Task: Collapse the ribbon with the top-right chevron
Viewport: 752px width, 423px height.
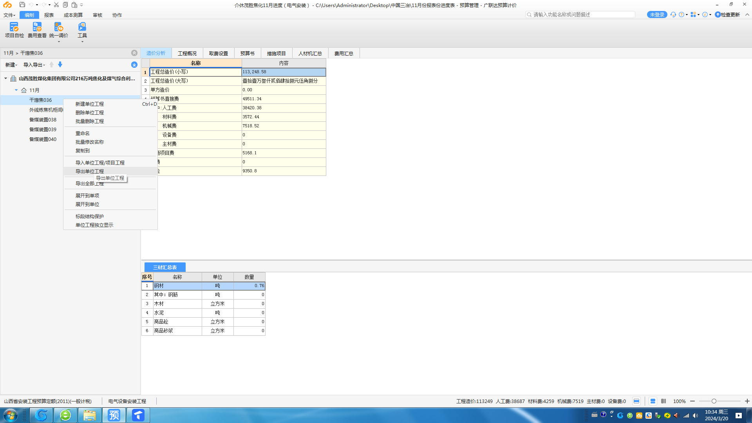Action: coord(747,14)
